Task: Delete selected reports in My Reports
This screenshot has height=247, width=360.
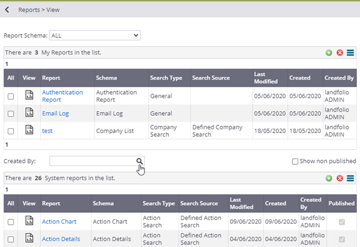Action: 340,53
